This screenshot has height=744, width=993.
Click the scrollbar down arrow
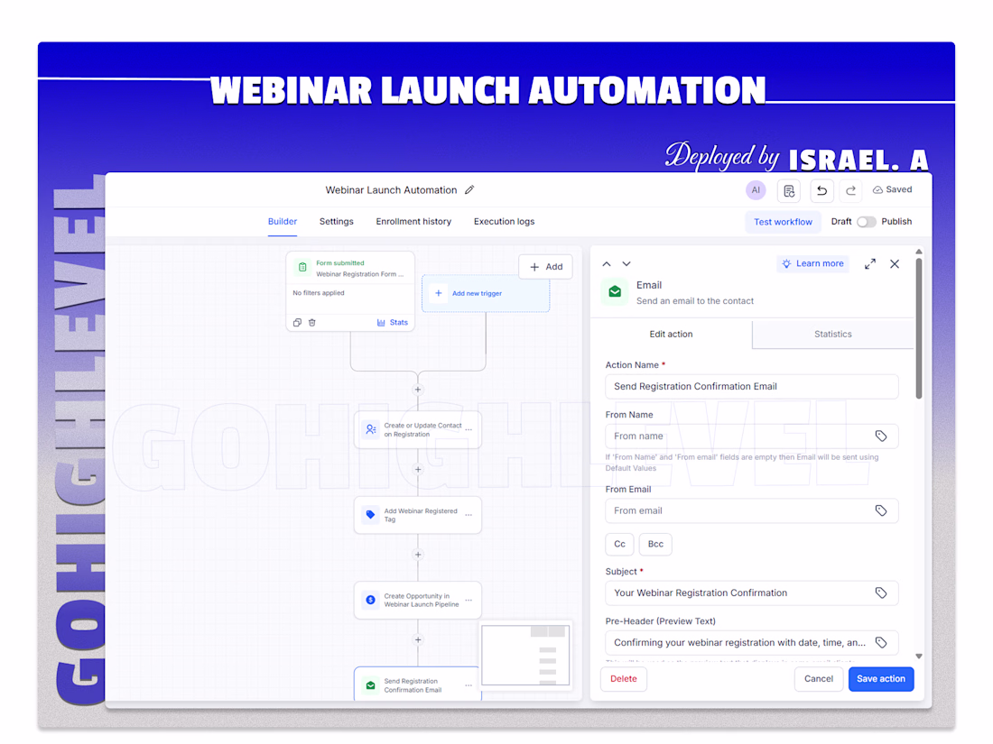tap(919, 657)
